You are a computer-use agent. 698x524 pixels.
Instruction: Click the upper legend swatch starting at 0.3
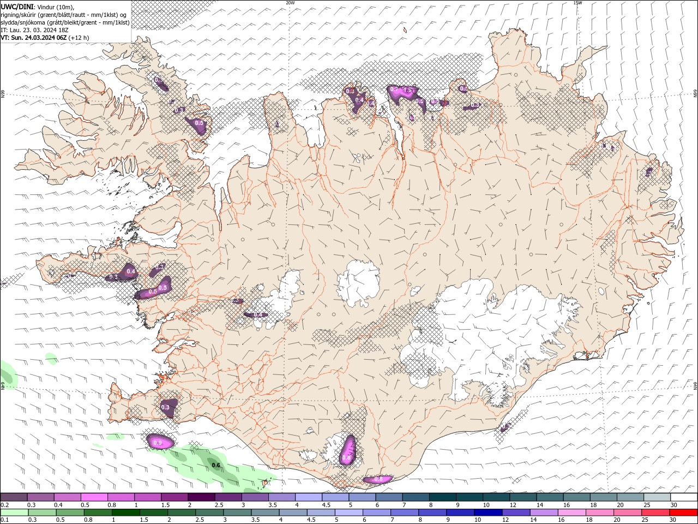point(40,497)
